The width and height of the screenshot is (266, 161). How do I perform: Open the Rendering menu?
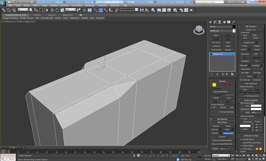click(x=90, y=5)
